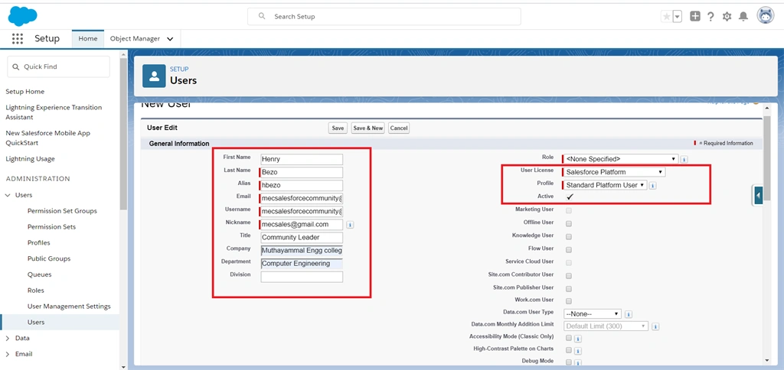This screenshot has width=784, height=370.
Task: Click the First Name input field
Action: [x=302, y=159]
